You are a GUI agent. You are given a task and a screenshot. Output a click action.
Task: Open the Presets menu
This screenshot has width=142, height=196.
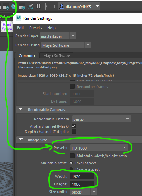(36, 28)
